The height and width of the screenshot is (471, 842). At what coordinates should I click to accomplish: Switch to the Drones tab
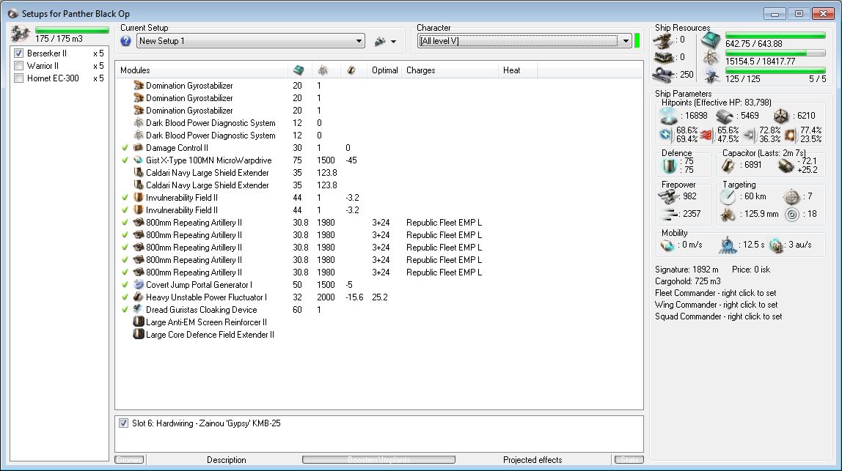(x=129, y=460)
